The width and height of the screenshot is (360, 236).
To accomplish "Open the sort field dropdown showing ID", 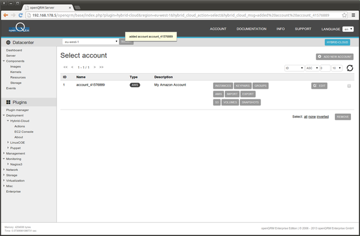I will point(295,68).
